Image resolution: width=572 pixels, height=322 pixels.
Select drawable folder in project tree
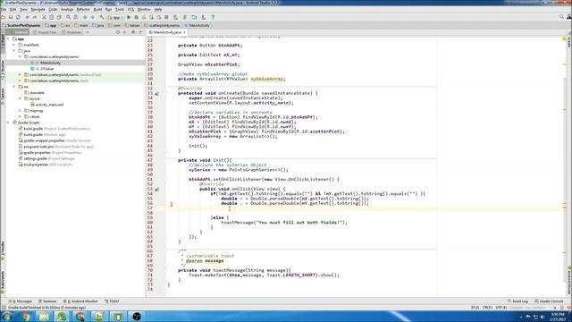tap(37, 93)
